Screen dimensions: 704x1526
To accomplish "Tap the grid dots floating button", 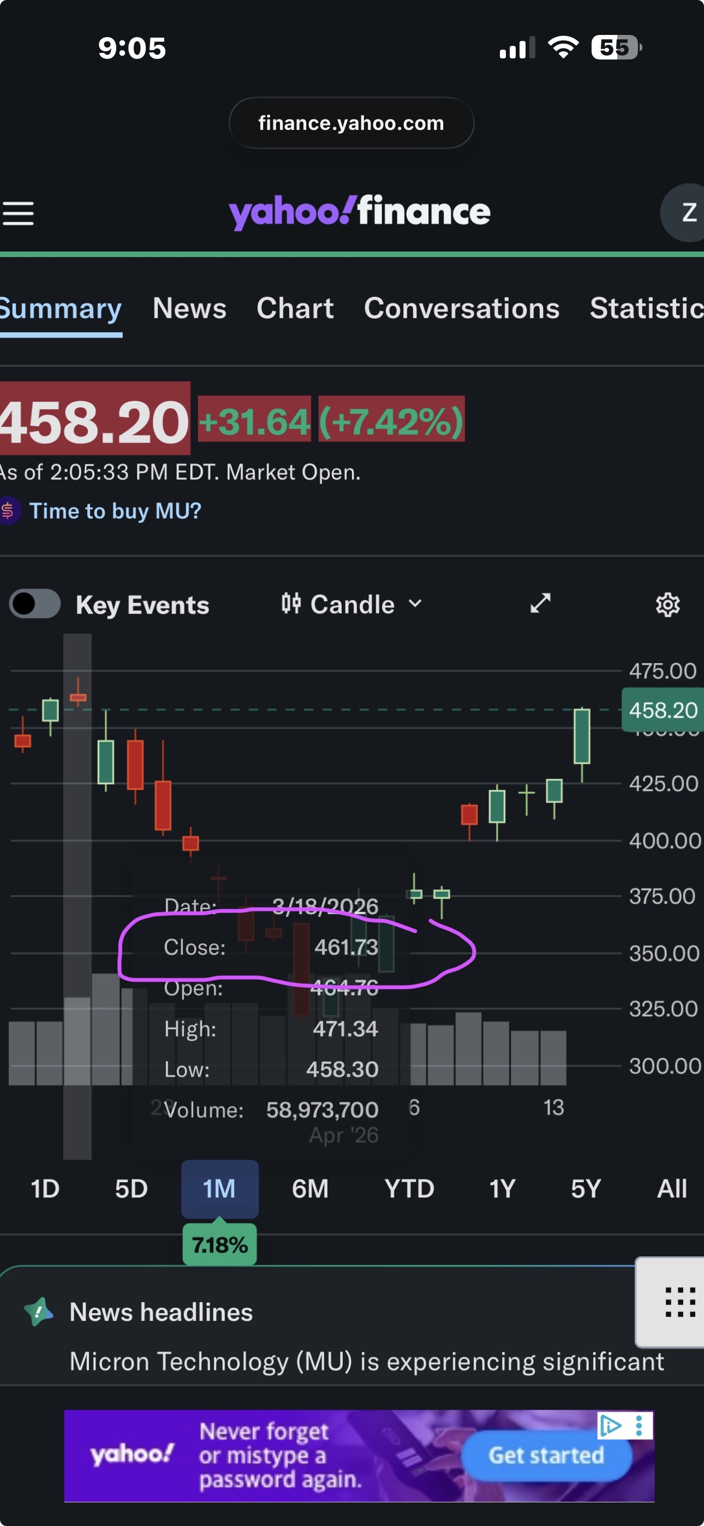I will 679,1302.
